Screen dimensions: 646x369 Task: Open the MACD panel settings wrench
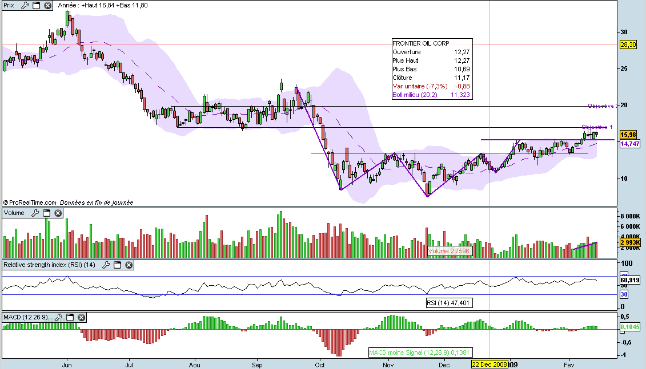(58, 317)
